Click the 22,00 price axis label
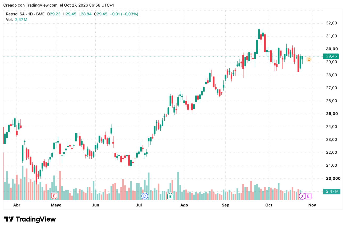Image resolution: width=346 pixels, height=229 pixels. click(332, 152)
